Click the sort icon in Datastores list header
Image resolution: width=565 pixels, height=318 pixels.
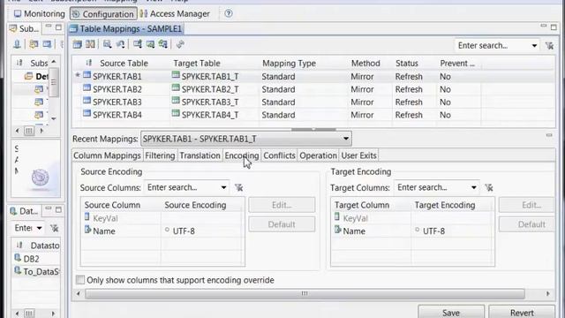(x=19, y=246)
